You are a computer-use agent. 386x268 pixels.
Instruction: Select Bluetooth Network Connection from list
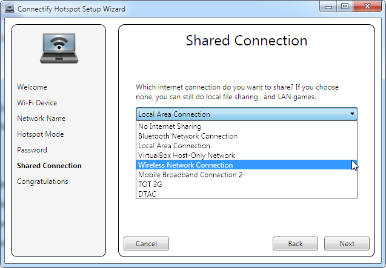pos(247,136)
